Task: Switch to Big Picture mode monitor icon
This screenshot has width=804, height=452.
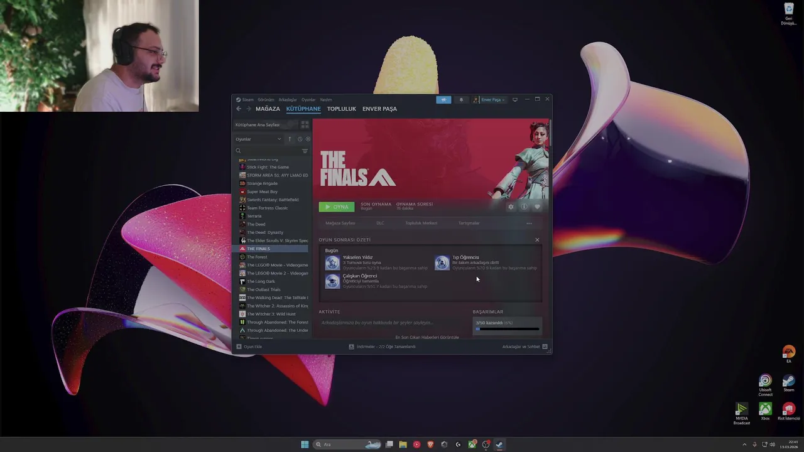Action: [515, 100]
